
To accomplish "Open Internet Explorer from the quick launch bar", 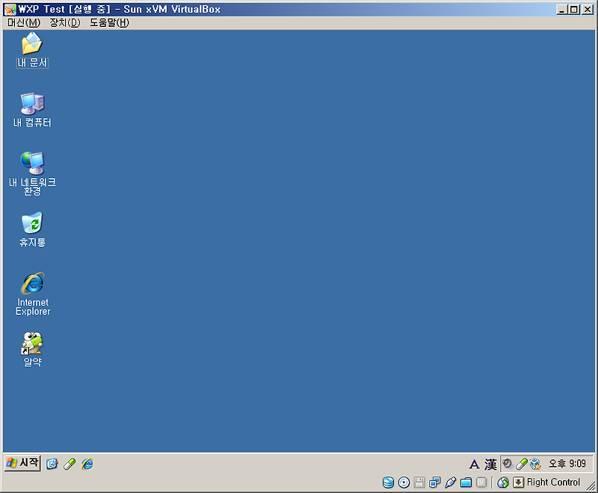I will pos(87,464).
